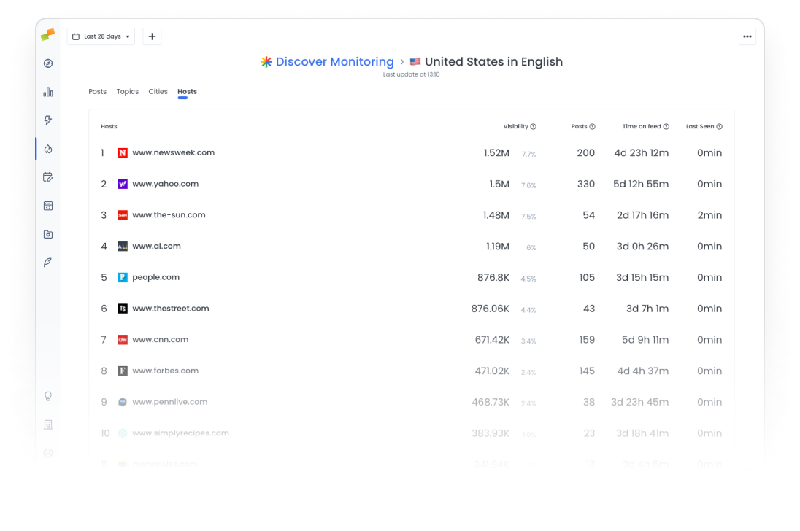Click the profile icon at sidebar bottom
The image size is (800, 531).
47,453
